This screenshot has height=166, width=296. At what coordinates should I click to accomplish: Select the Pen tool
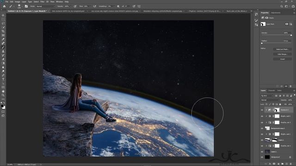[x=3, y=75]
